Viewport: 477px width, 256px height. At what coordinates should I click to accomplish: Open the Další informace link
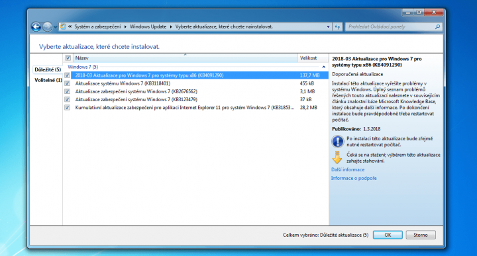[x=348, y=170]
